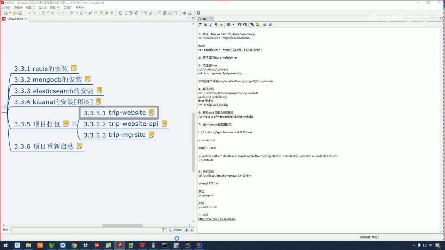Screen dimensions: 445x250
Task: Click the new workbook toolbar icon
Action: pos(6,13)
